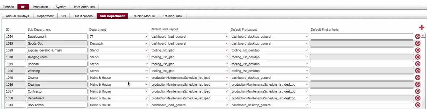Select the Qualifications tab

tap(83, 16)
